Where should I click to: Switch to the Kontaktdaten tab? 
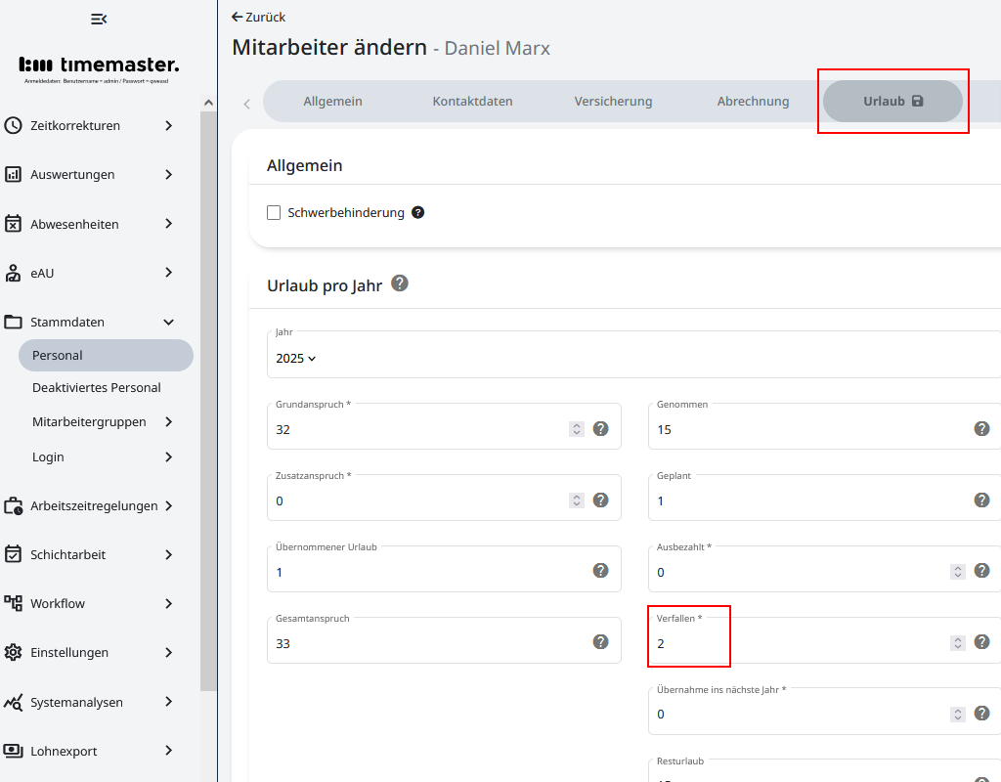coord(472,102)
